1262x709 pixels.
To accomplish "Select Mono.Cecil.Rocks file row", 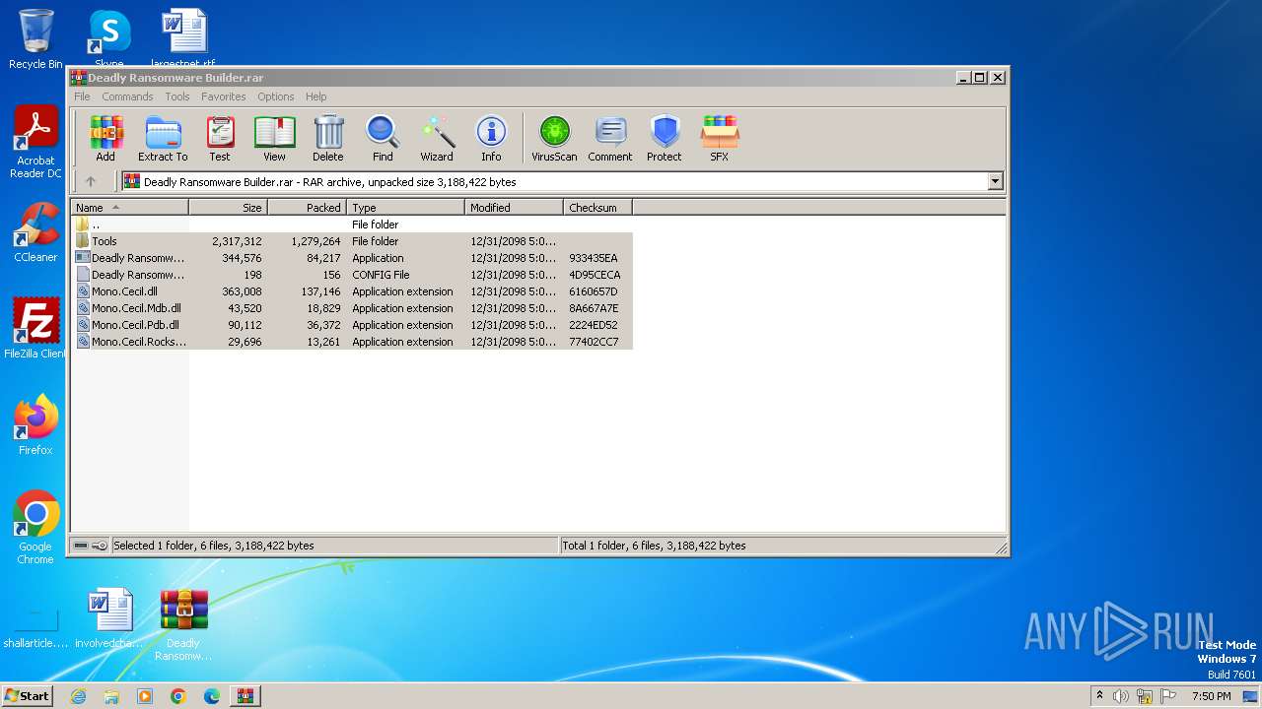I will (x=352, y=342).
